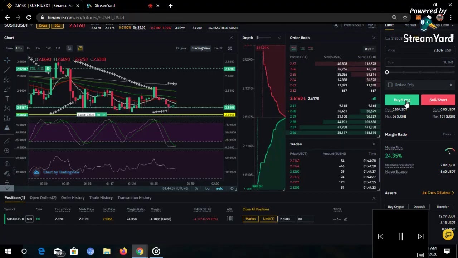
Task: Select the brush drawing tool
Action: [7, 89]
